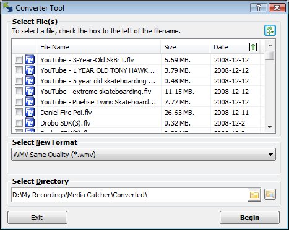Sort files by the Size column header
289x230 pixels.
pyautogui.click(x=186, y=47)
